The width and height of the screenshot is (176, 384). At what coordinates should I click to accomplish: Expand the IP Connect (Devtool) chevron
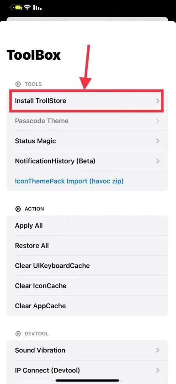[x=158, y=370]
